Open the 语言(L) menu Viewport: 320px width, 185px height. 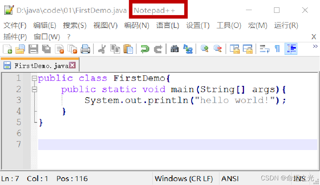coord(168,25)
